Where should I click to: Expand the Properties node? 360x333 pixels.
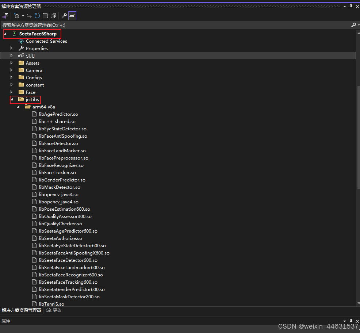coord(11,48)
